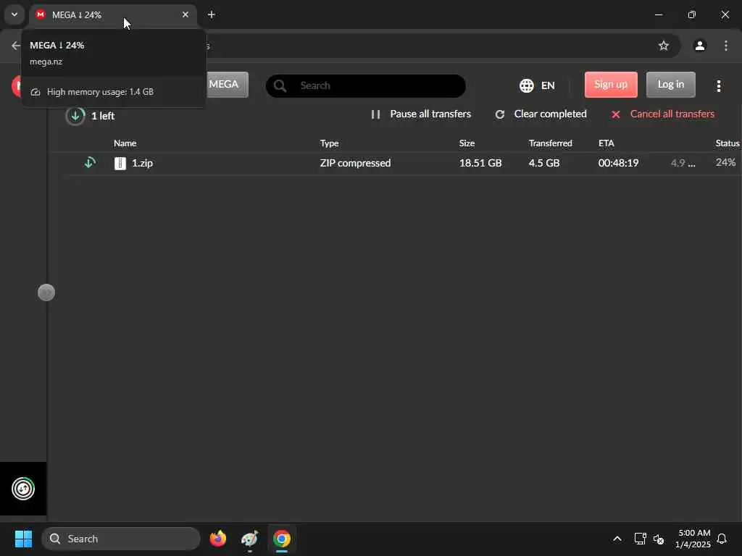
Task: Click the 24% status value
Action: tap(725, 163)
